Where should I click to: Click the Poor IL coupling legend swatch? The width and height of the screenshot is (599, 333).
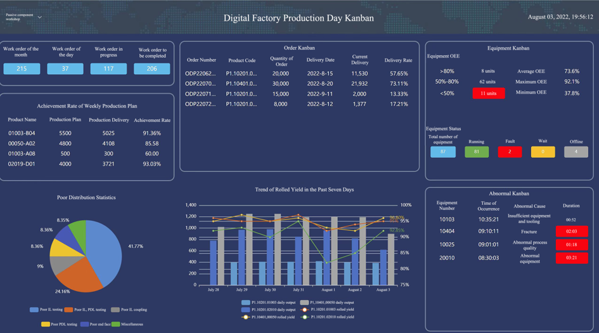click(115, 310)
